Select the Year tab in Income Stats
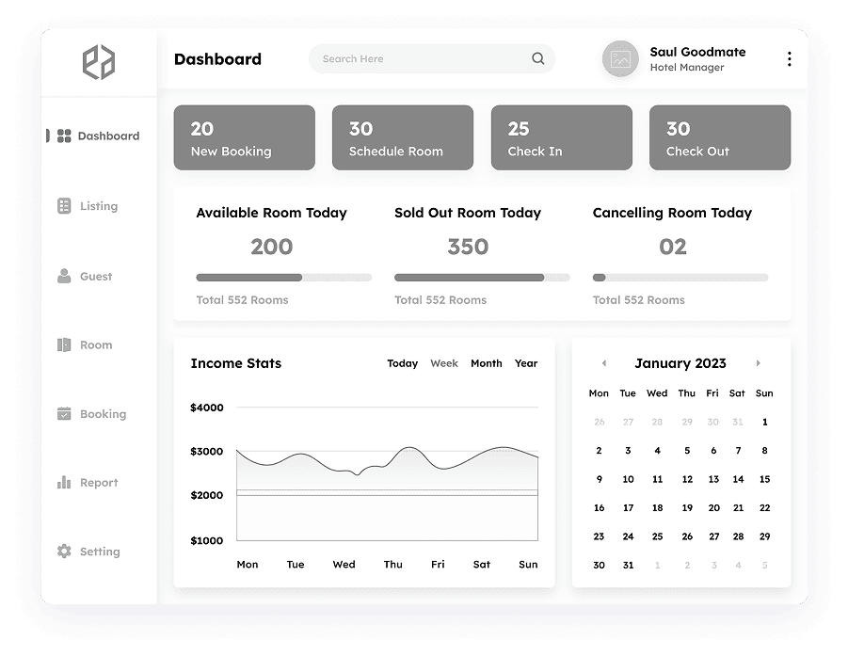848x656 pixels. point(525,363)
